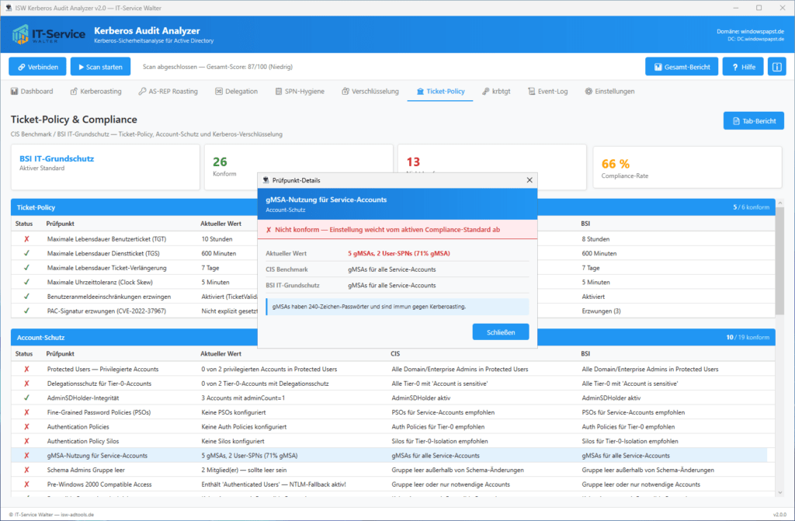Viewport: 795px width, 521px height.
Task: Switch to the Verschlüsselung tab
Action: (370, 92)
